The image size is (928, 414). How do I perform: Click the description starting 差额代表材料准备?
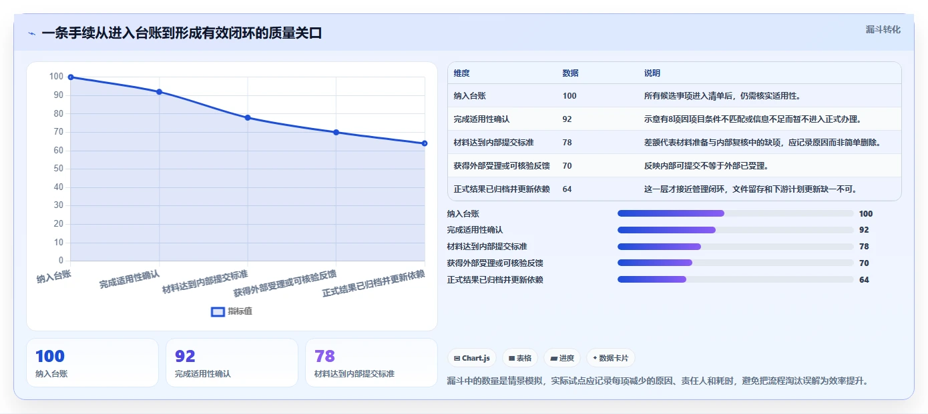coord(762,143)
